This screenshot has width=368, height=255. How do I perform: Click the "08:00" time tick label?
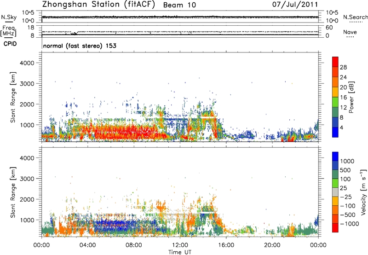(x=134, y=245)
